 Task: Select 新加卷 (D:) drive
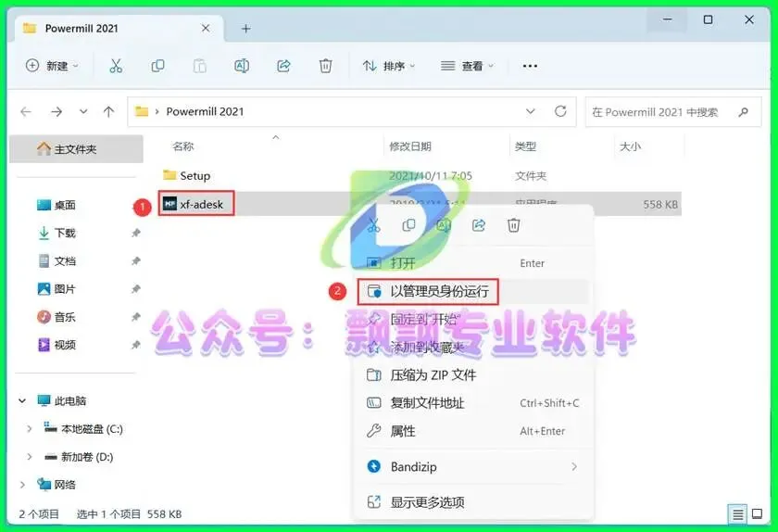79,457
